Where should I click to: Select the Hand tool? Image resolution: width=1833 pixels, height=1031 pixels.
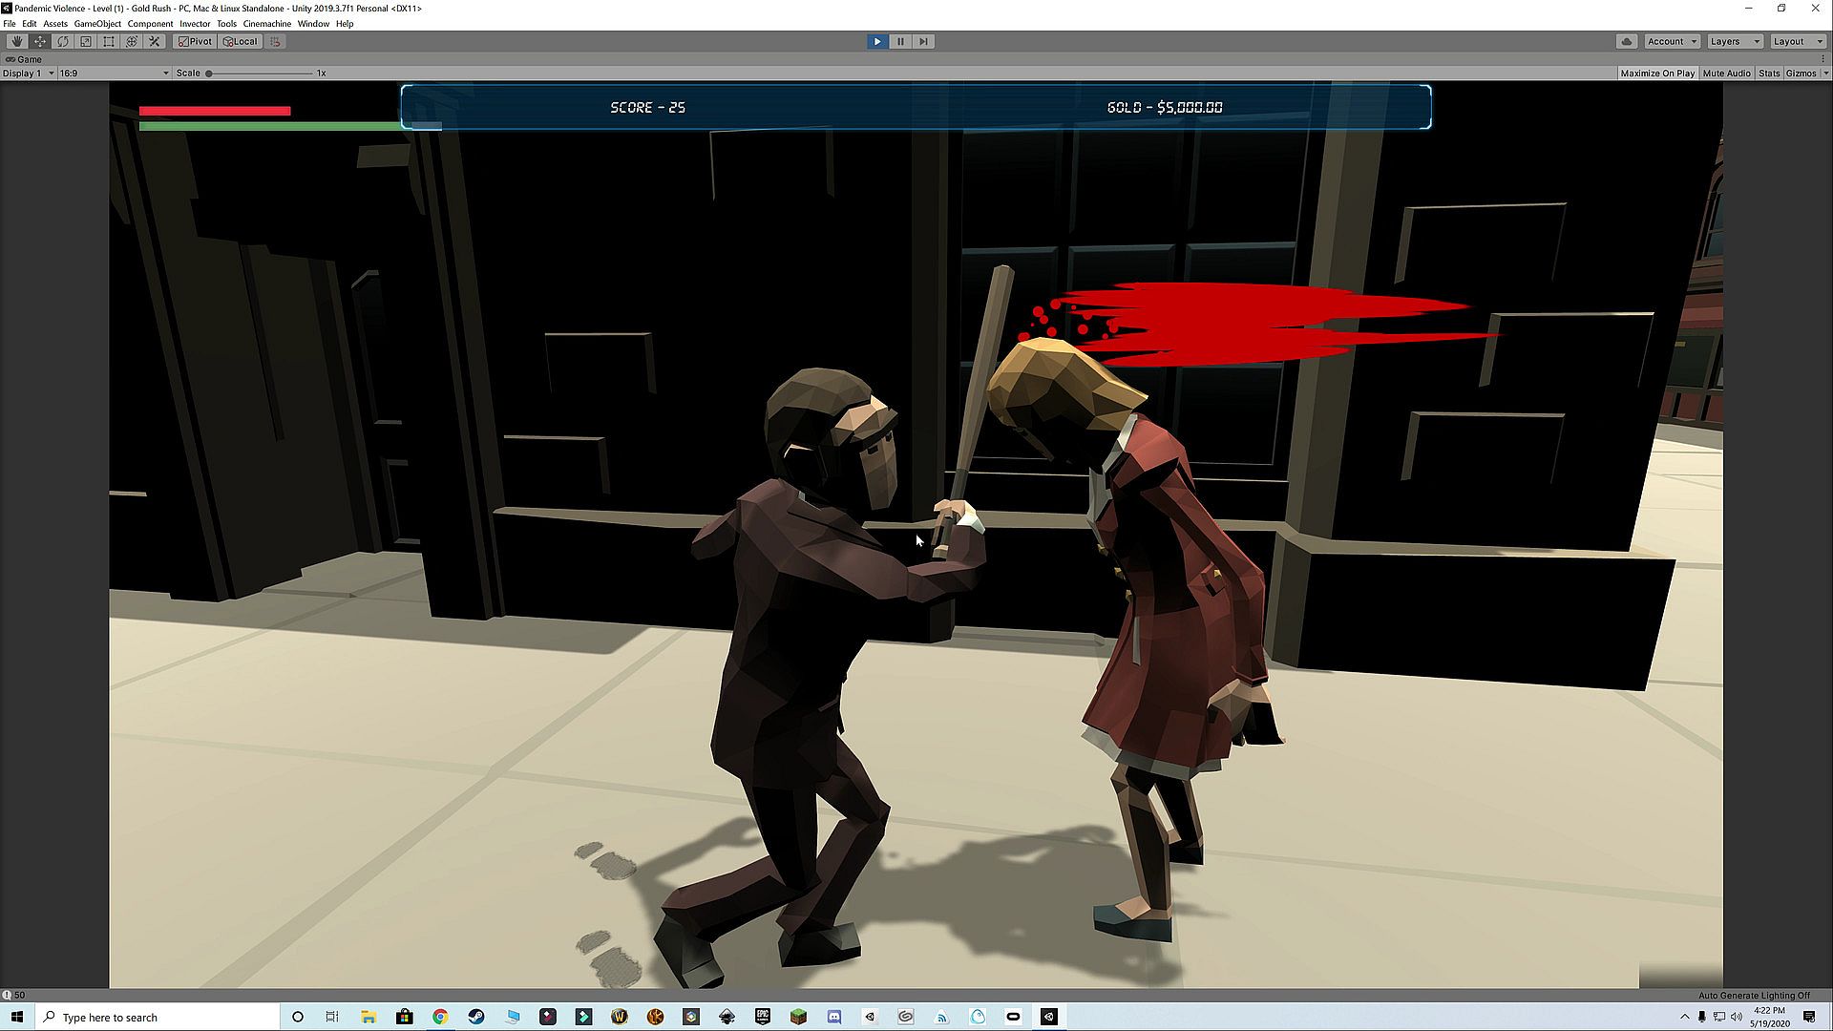(16, 41)
